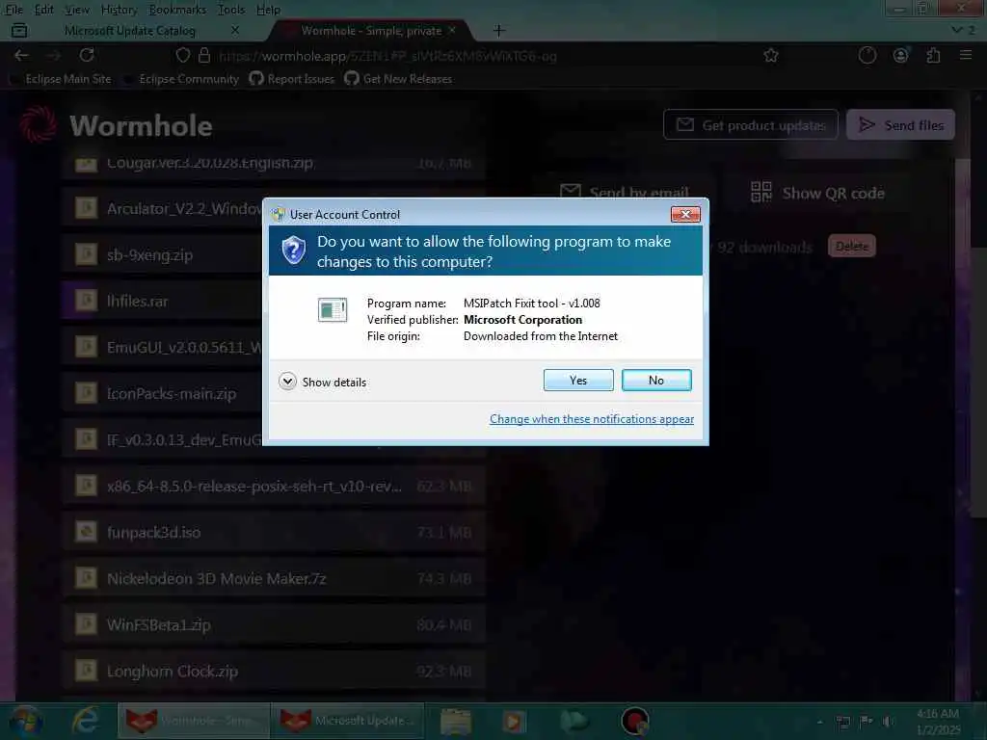Click the Wormhole swirl logo
The image size is (987, 740).
click(38, 124)
